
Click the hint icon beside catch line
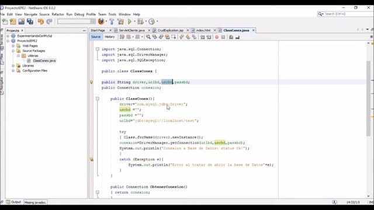coord(92,159)
